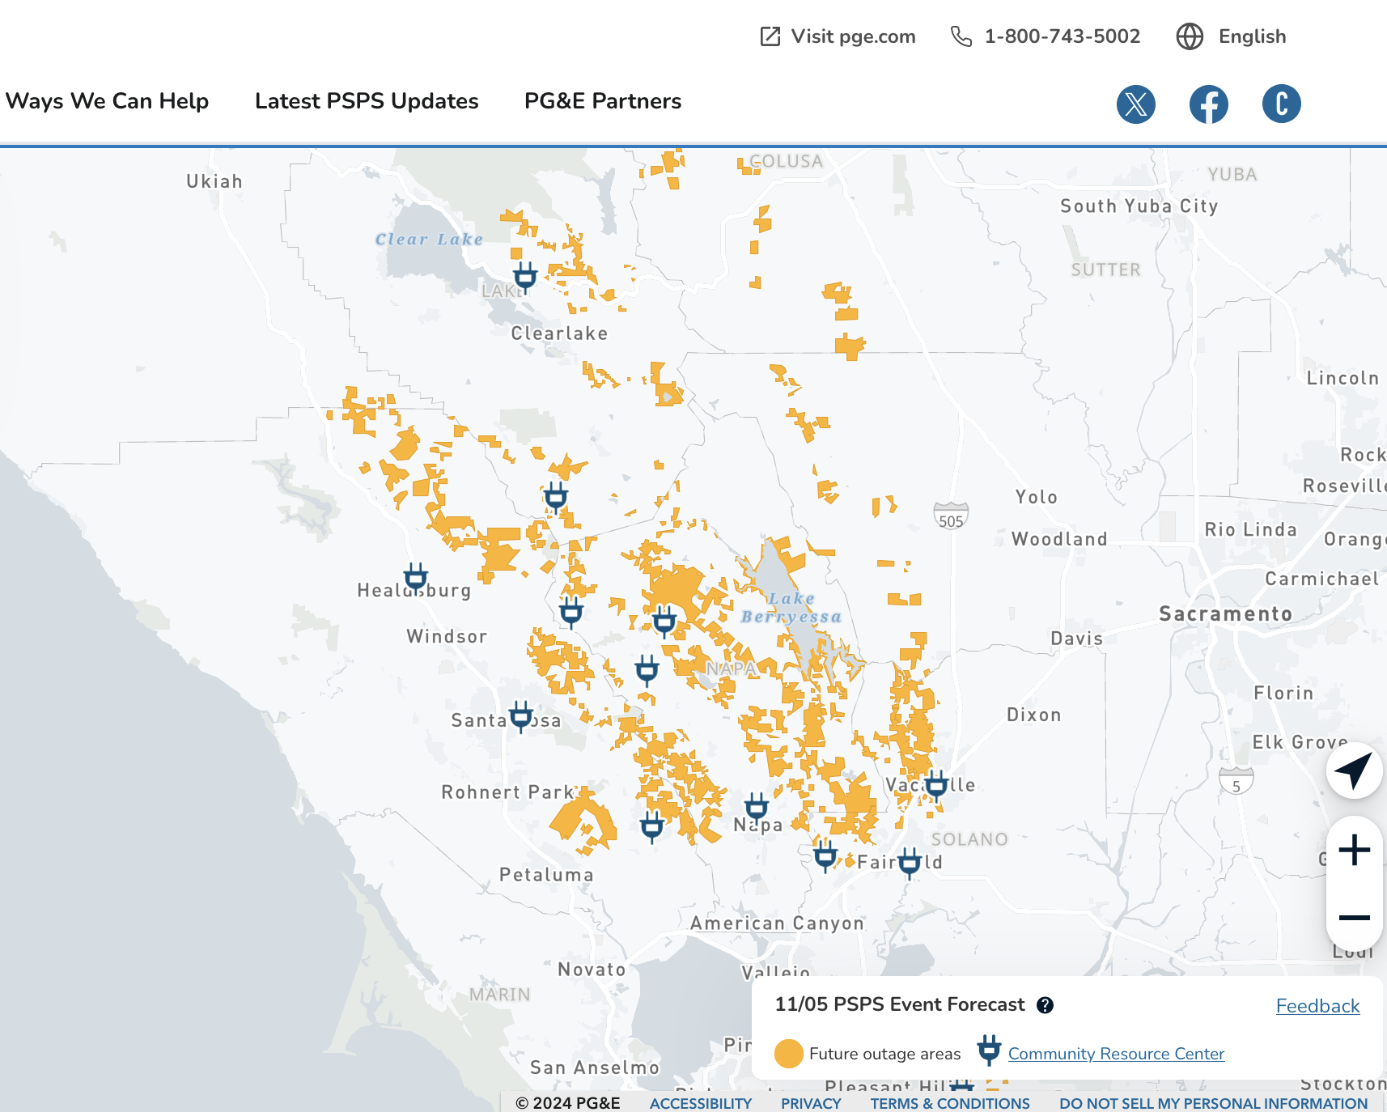Select the resource center marker at Healdsburg
The height and width of the screenshot is (1112, 1387).
[x=416, y=578]
